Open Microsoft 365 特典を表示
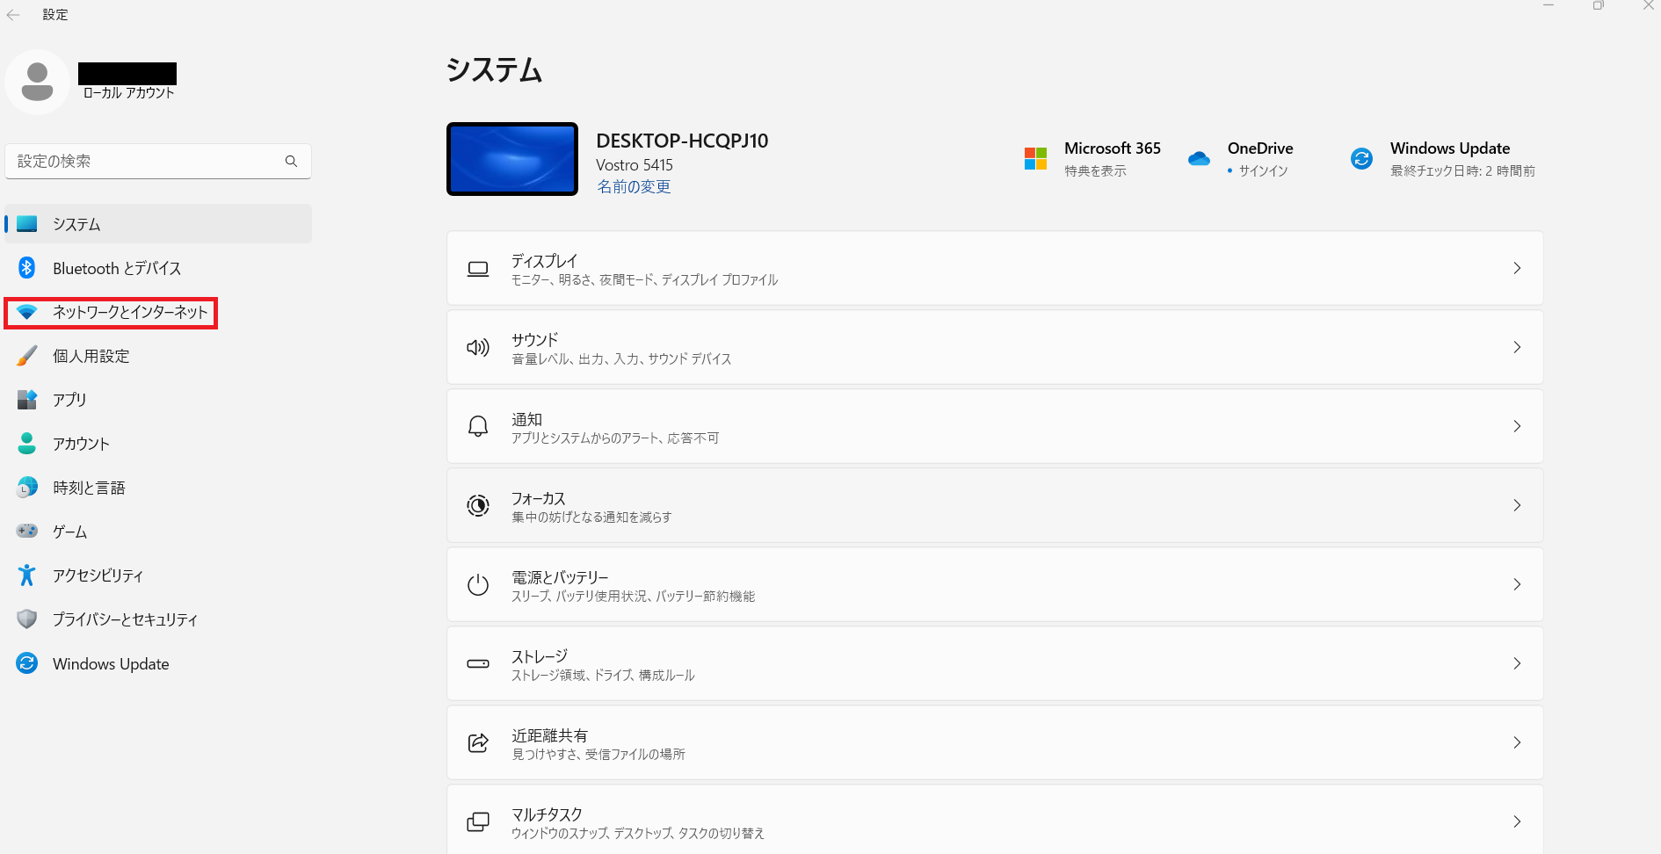Viewport: 1661px width, 854px height. 1095,171
